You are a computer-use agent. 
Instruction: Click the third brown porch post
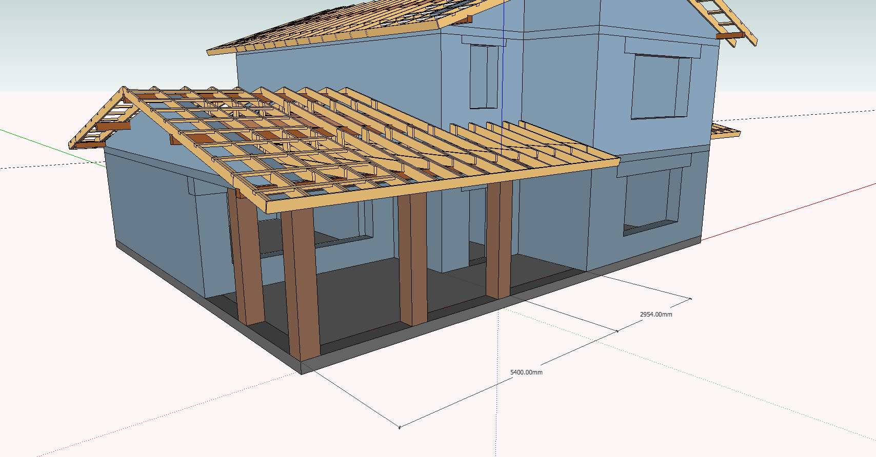coord(413,259)
